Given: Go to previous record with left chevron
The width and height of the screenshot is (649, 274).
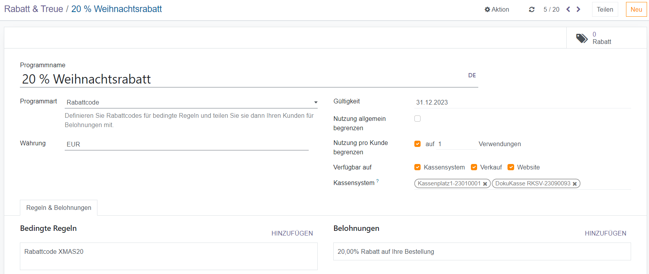Looking at the screenshot, I should point(568,9).
